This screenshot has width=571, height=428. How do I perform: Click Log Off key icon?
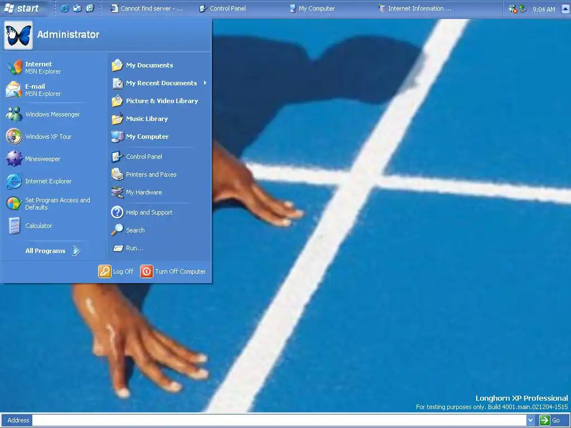pyautogui.click(x=104, y=271)
